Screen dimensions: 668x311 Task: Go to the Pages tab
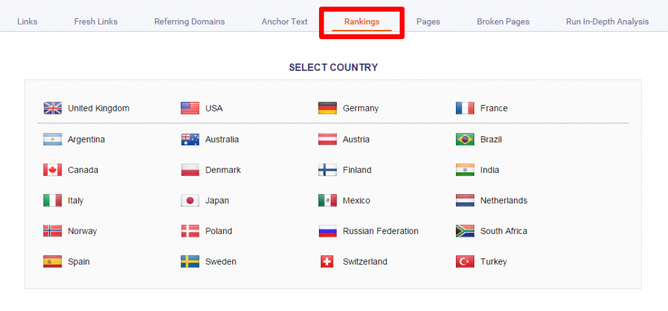click(x=428, y=22)
